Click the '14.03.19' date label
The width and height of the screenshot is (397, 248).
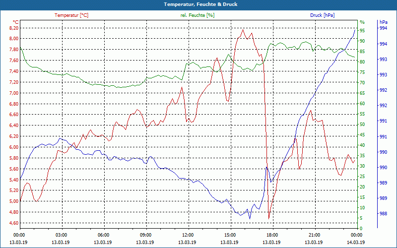tap(356, 243)
